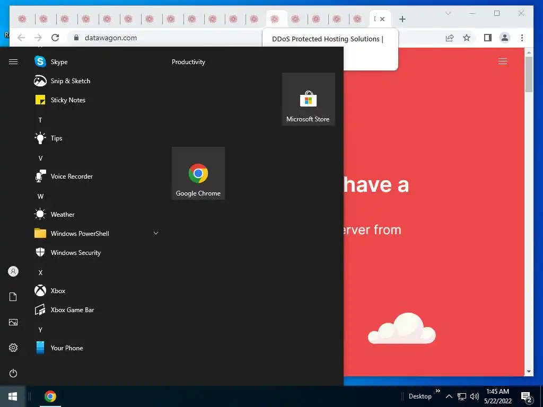Click the Desktop toolbar label
The image size is (543, 407).
420,396
